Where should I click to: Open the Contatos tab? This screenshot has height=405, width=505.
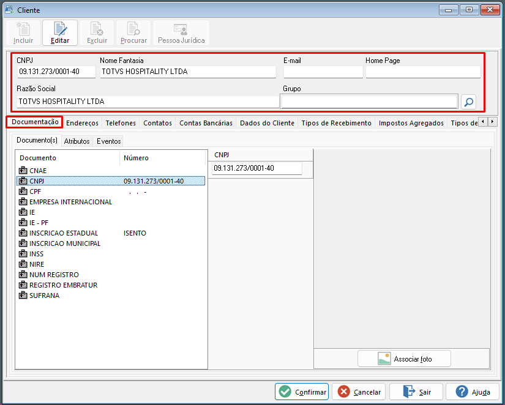coord(157,123)
